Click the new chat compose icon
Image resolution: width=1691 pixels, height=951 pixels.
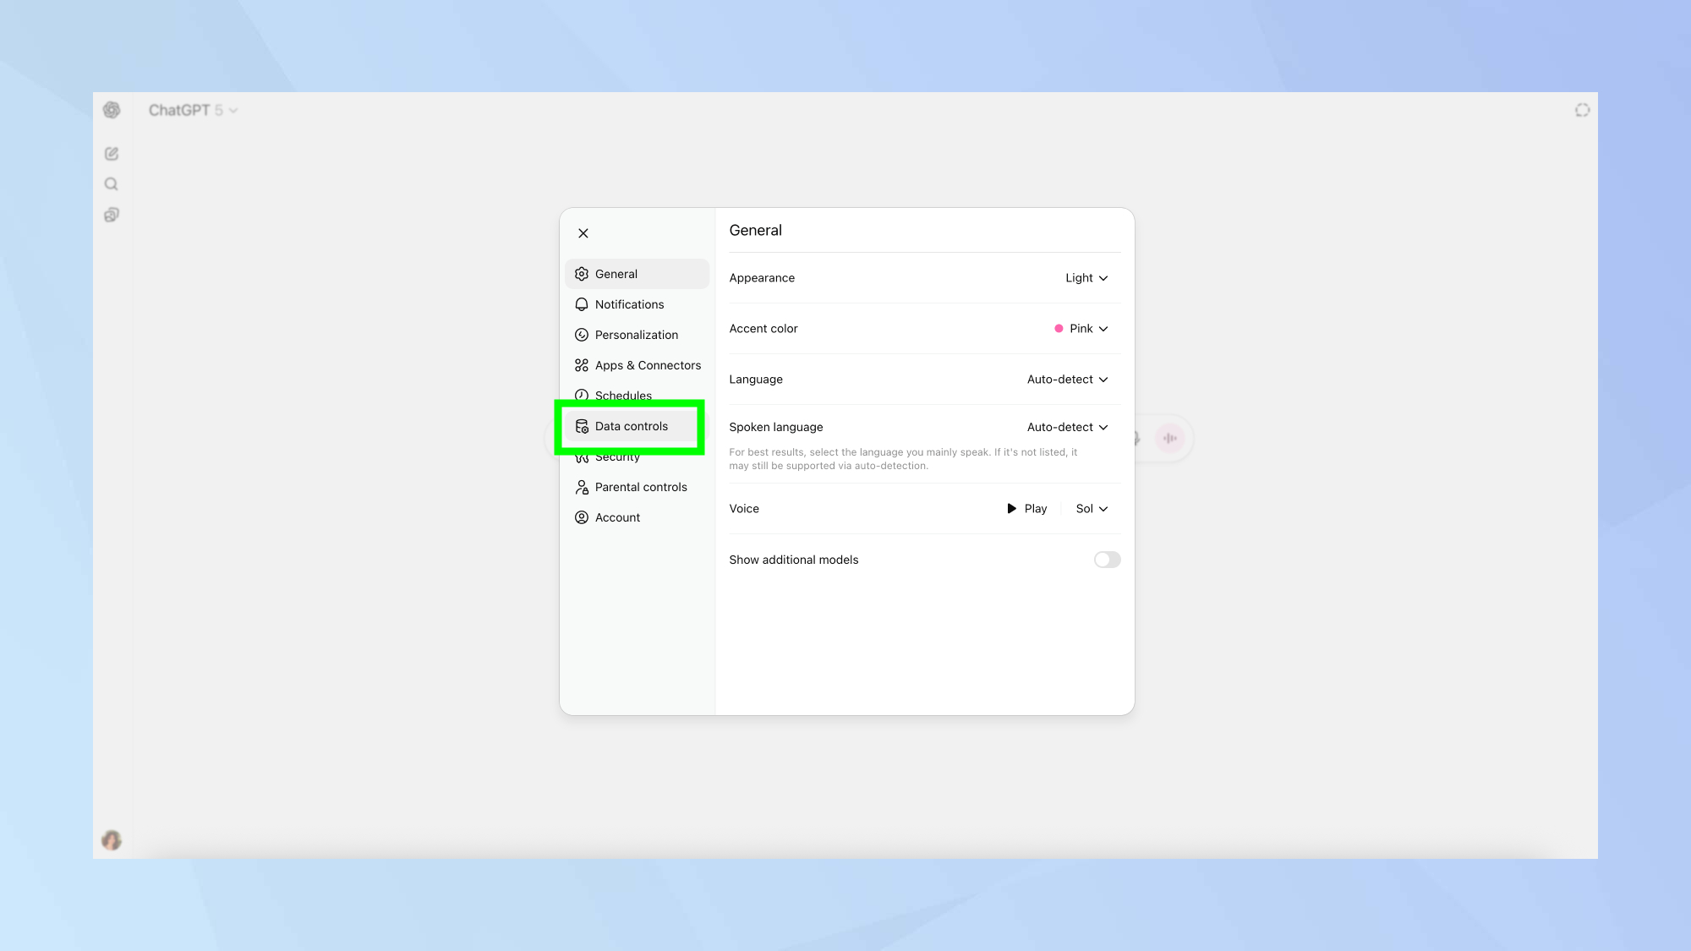pyautogui.click(x=111, y=153)
